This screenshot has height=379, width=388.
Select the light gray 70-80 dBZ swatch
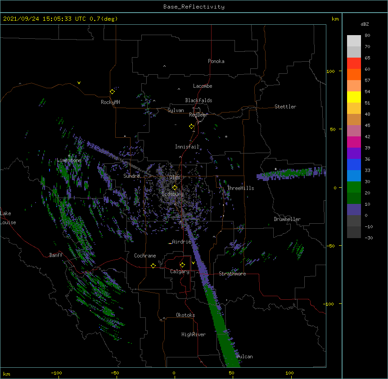(354, 41)
